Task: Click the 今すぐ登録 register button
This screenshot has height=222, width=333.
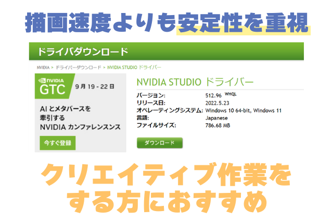Action: [x=58, y=143]
